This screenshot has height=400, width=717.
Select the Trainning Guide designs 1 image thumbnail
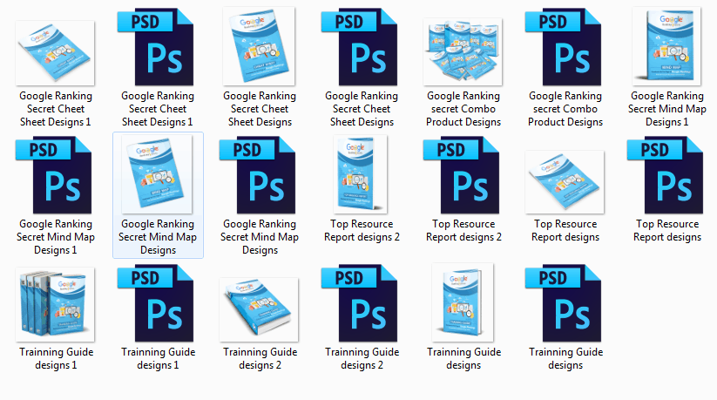tap(56, 306)
